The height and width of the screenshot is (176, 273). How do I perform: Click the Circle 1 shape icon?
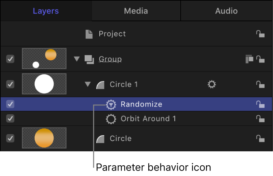100,85
